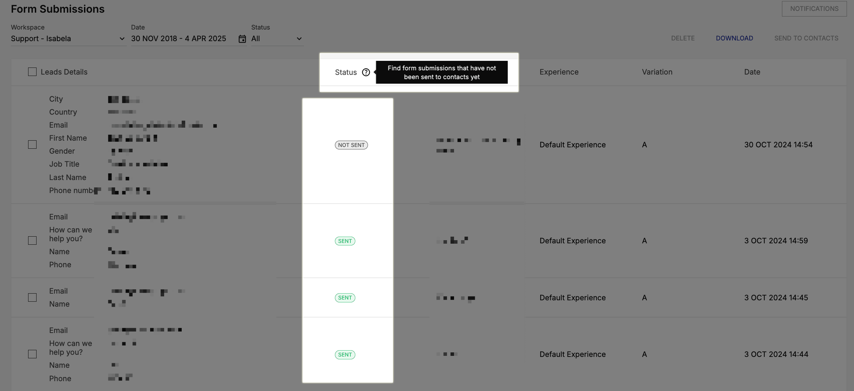This screenshot has width=854, height=391.
Task: Click the Status help question mark icon
Action: click(x=366, y=72)
